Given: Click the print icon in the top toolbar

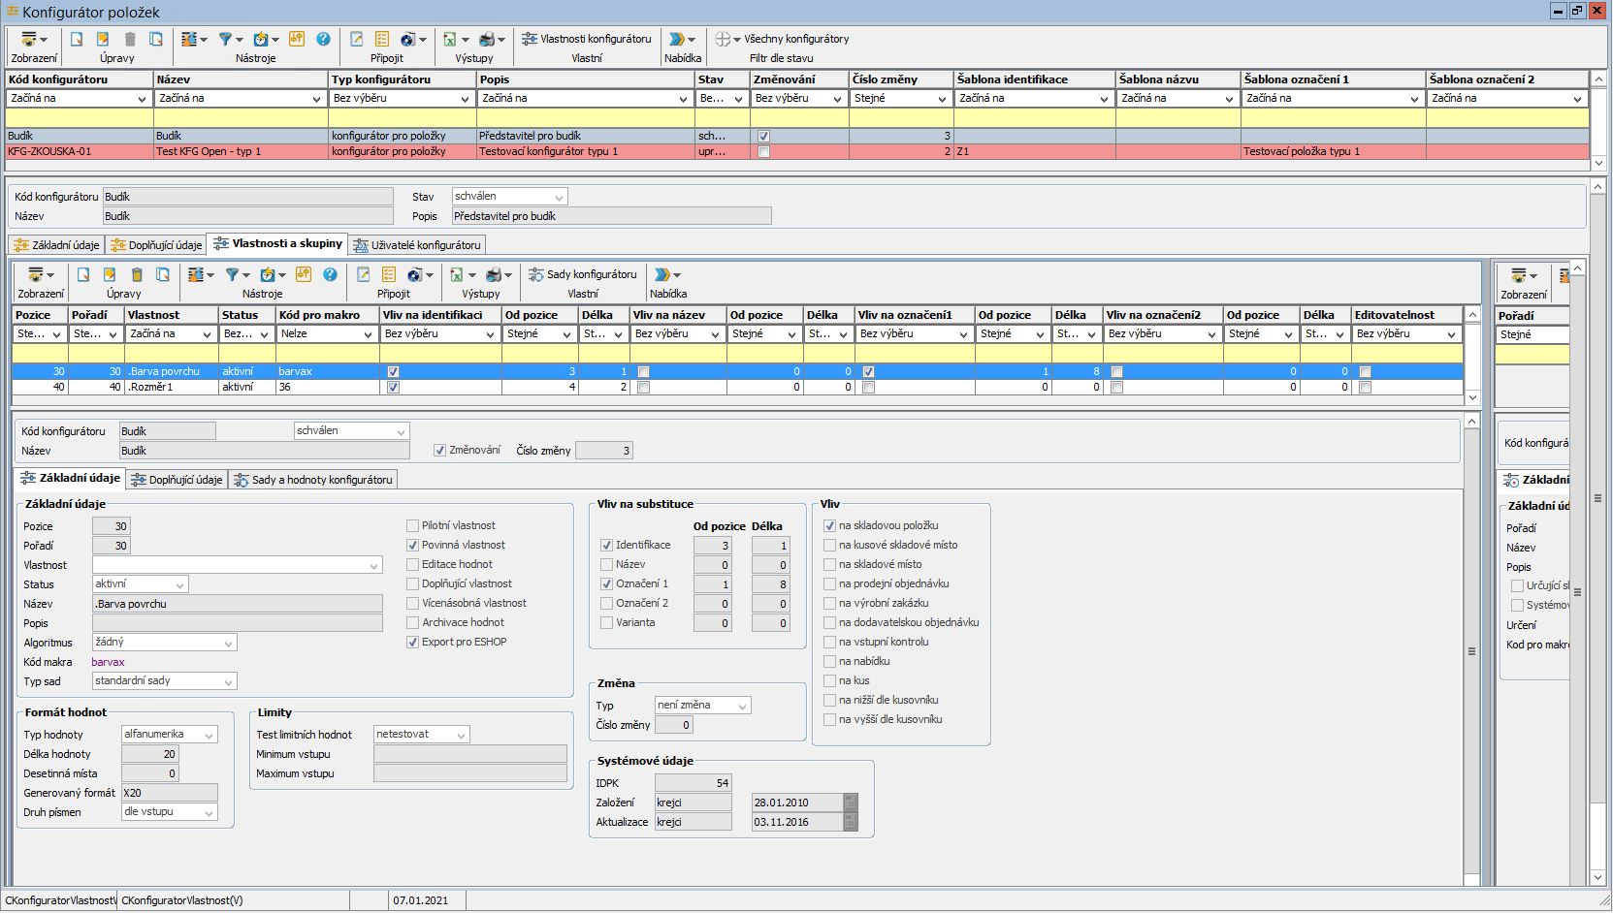Looking at the screenshot, I should (x=486, y=39).
